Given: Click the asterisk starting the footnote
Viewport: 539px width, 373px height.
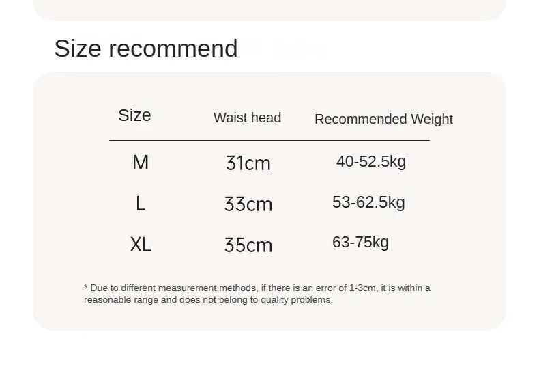Looking at the screenshot, I should [86, 288].
